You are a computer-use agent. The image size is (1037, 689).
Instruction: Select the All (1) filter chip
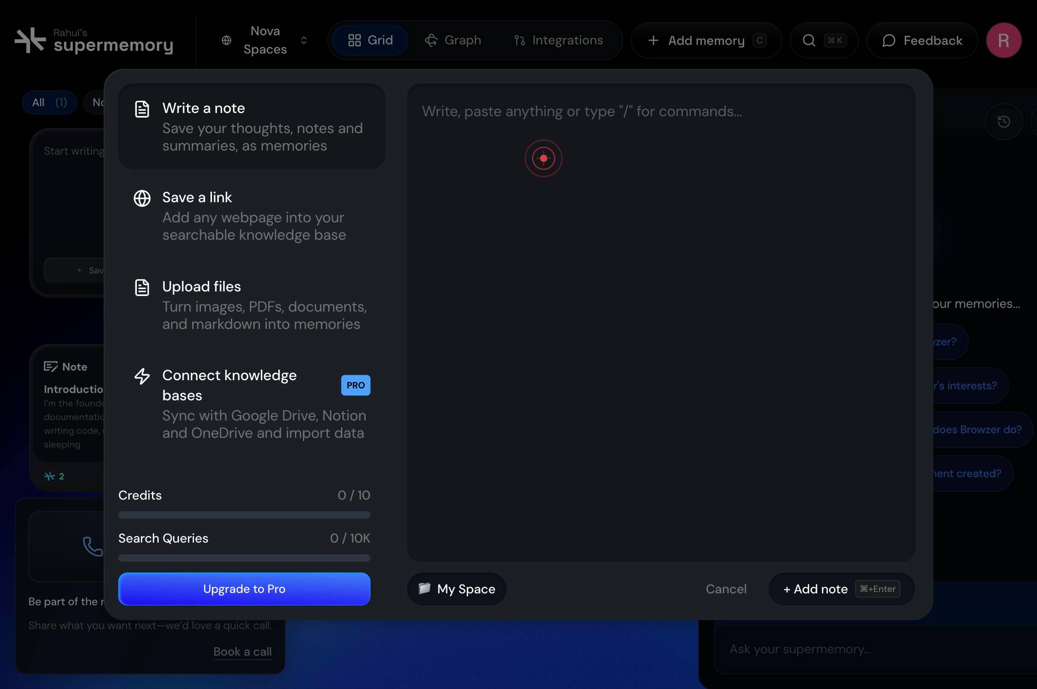click(x=49, y=102)
